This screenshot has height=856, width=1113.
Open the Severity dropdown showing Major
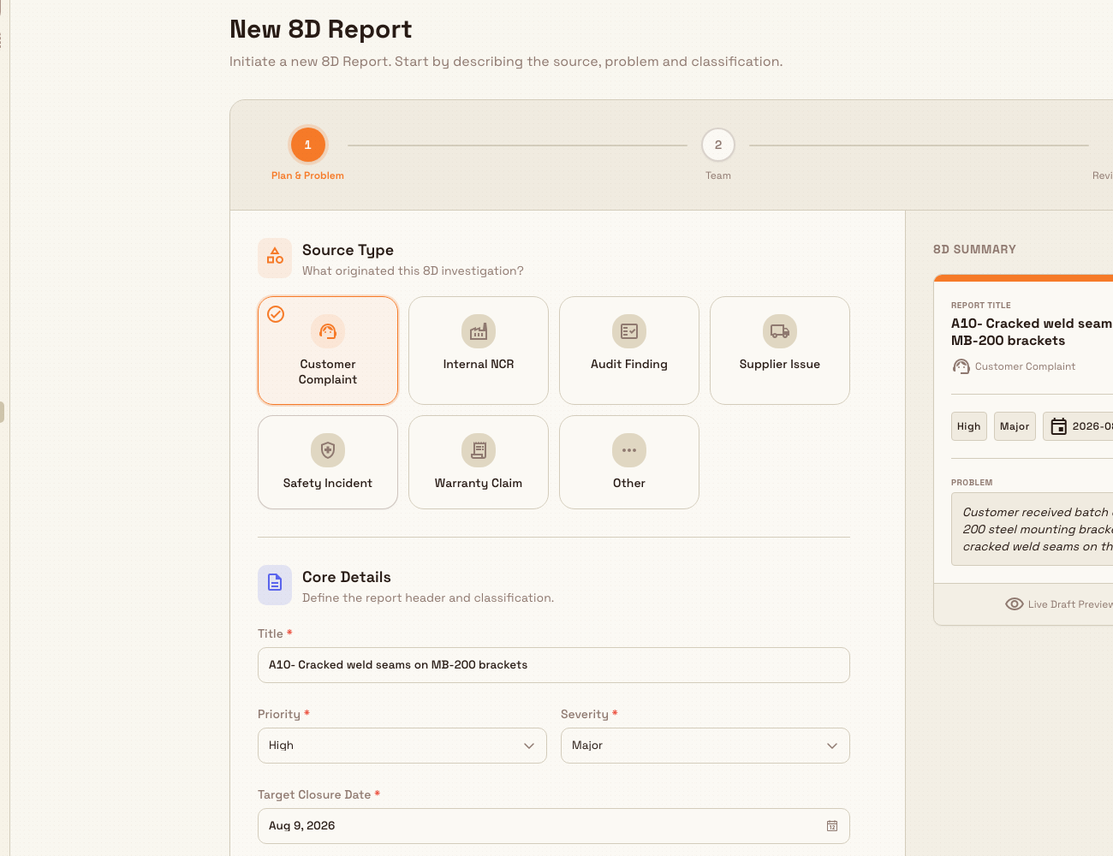705,746
